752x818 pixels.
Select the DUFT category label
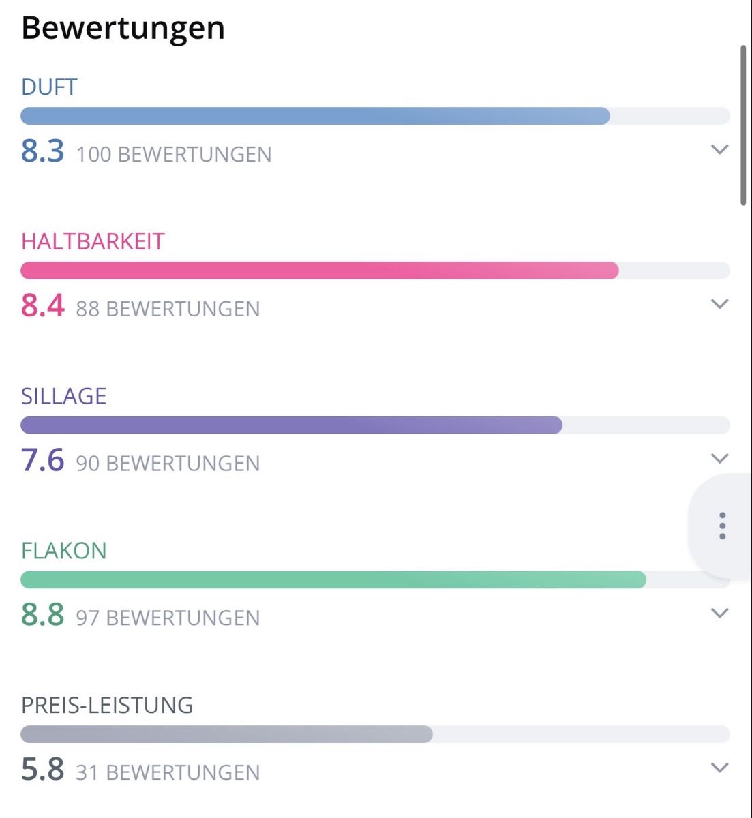(x=49, y=87)
